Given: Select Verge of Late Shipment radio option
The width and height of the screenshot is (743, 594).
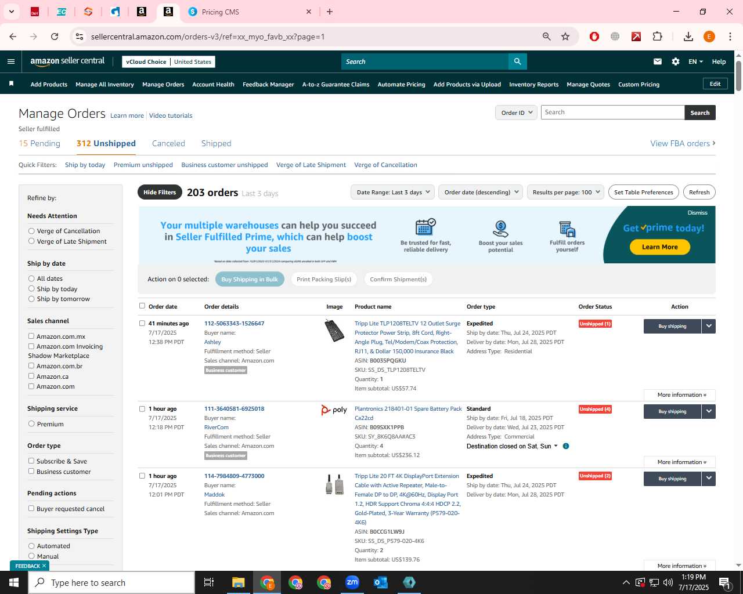Looking at the screenshot, I should pyautogui.click(x=31, y=241).
